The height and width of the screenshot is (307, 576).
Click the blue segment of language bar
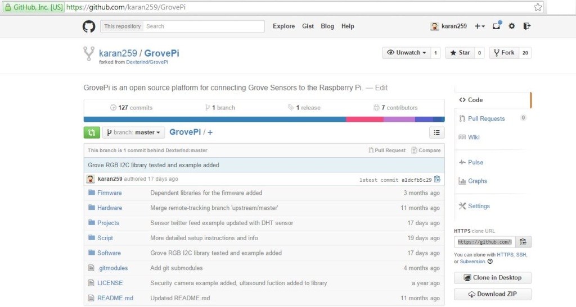click(x=215, y=120)
